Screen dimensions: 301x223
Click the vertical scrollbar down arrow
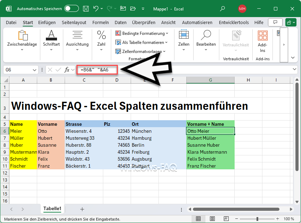pos(297,202)
